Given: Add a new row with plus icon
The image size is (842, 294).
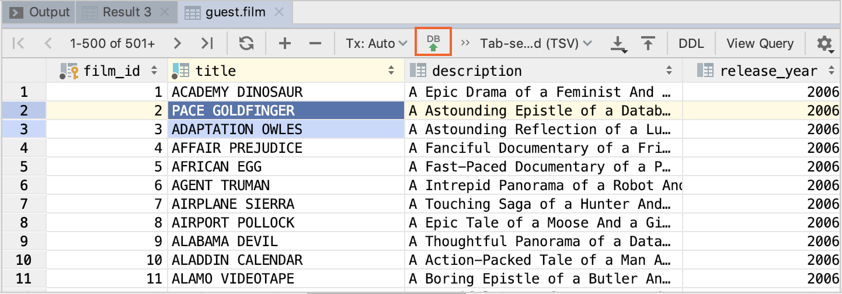Looking at the screenshot, I should pyautogui.click(x=284, y=43).
